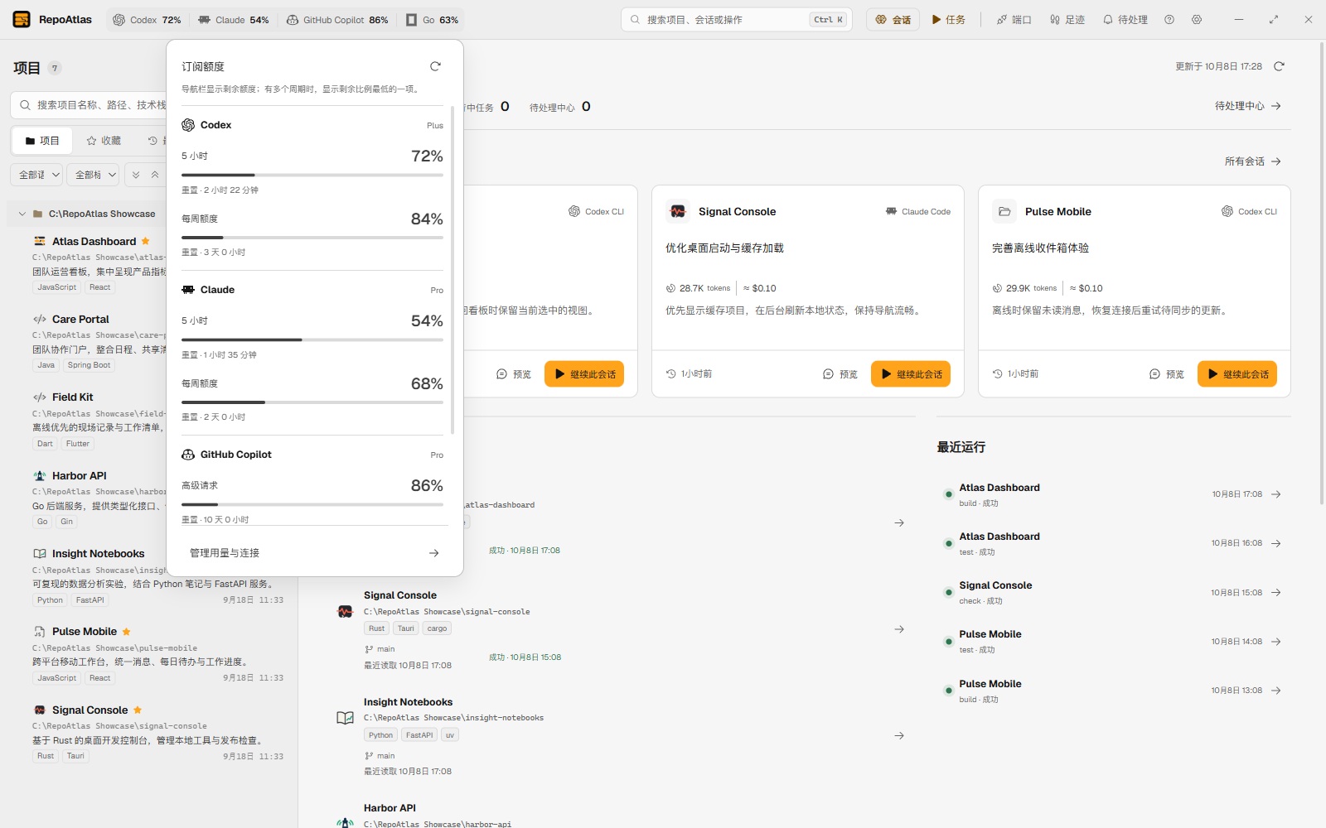Open the Claude 54% quota chip
Image resolution: width=1326 pixels, height=828 pixels.
(x=233, y=20)
